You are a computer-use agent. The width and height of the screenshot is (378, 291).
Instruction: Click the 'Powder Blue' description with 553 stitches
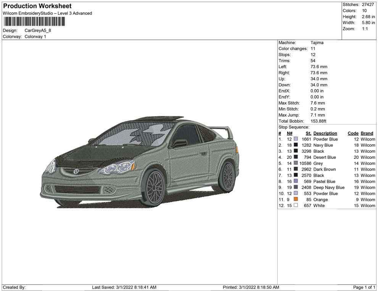325,193
